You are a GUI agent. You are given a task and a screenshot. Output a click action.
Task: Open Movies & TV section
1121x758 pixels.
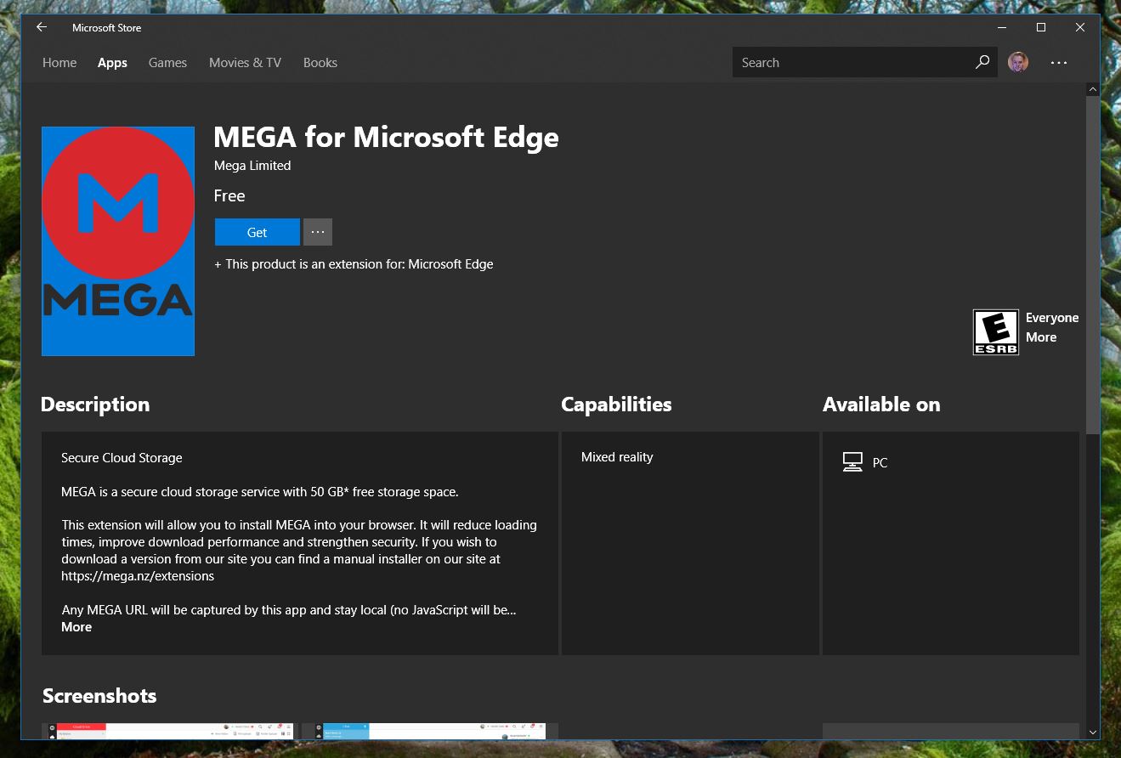[x=245, y=63]
